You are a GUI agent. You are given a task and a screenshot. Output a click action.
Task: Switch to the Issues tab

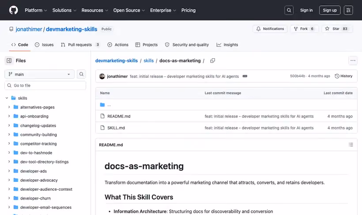point(44,45)
